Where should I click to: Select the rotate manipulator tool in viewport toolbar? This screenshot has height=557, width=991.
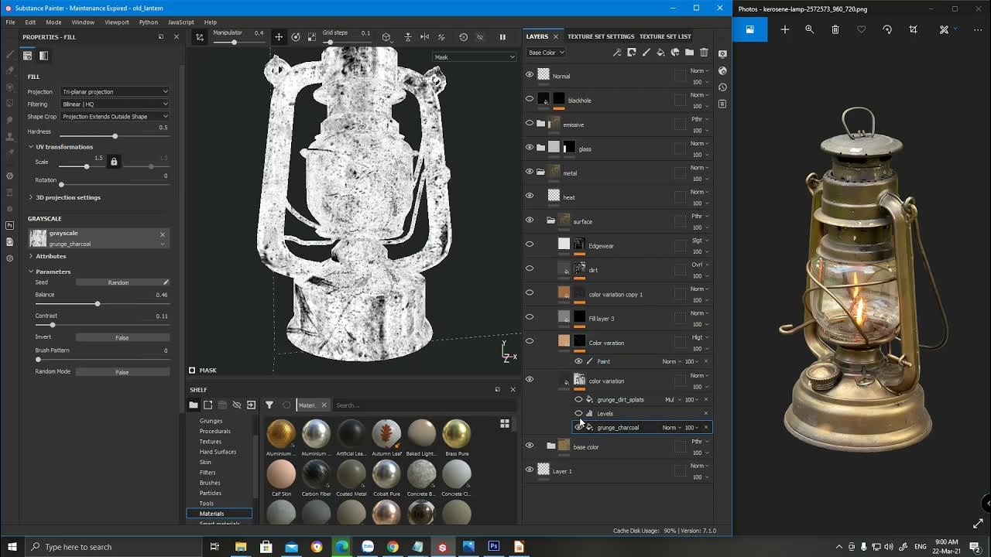point(296,36)
